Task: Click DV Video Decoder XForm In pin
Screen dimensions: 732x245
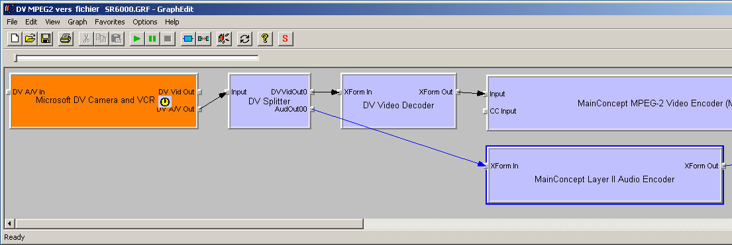Action: point(339,92)
